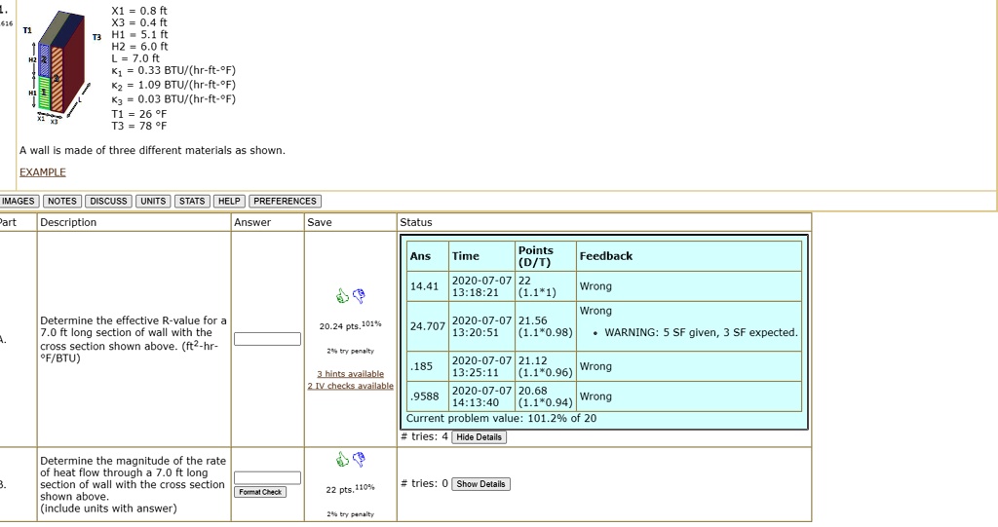Open the EXAMPLE link
This screenshot has height=527, width=998.
(x=43, y=172)
